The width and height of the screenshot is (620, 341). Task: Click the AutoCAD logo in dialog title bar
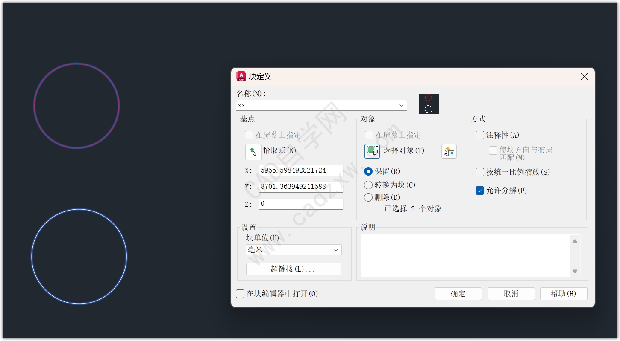pyautogui.click(x=241, y=76)
